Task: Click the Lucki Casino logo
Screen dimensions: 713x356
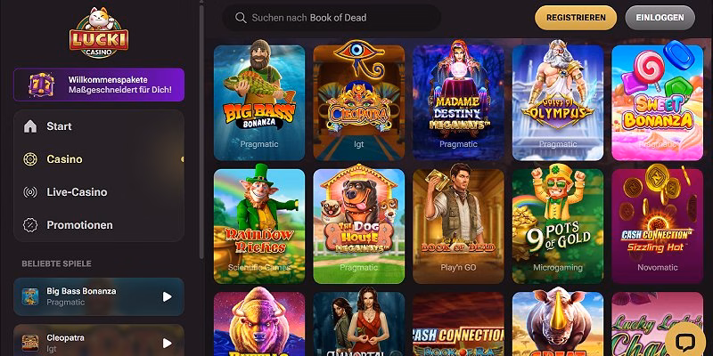Action: 99,32
